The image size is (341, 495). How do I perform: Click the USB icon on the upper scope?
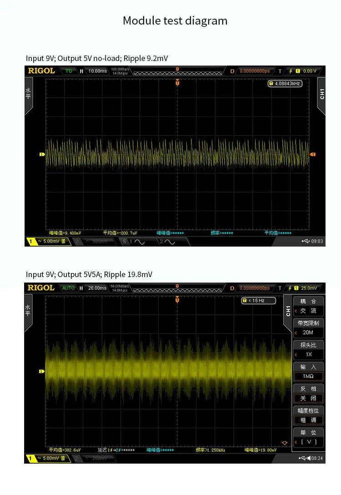pos(305,241)
